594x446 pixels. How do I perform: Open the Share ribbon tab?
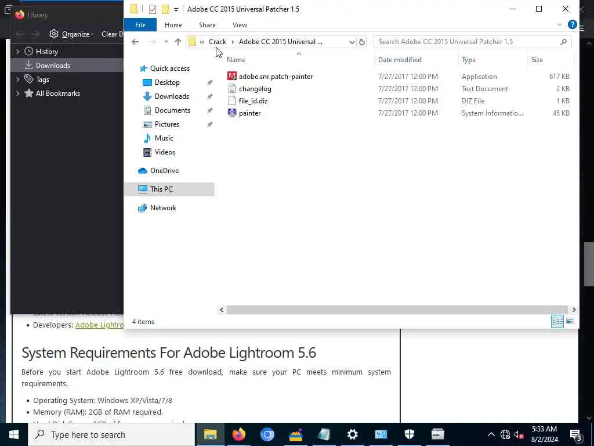207,24
